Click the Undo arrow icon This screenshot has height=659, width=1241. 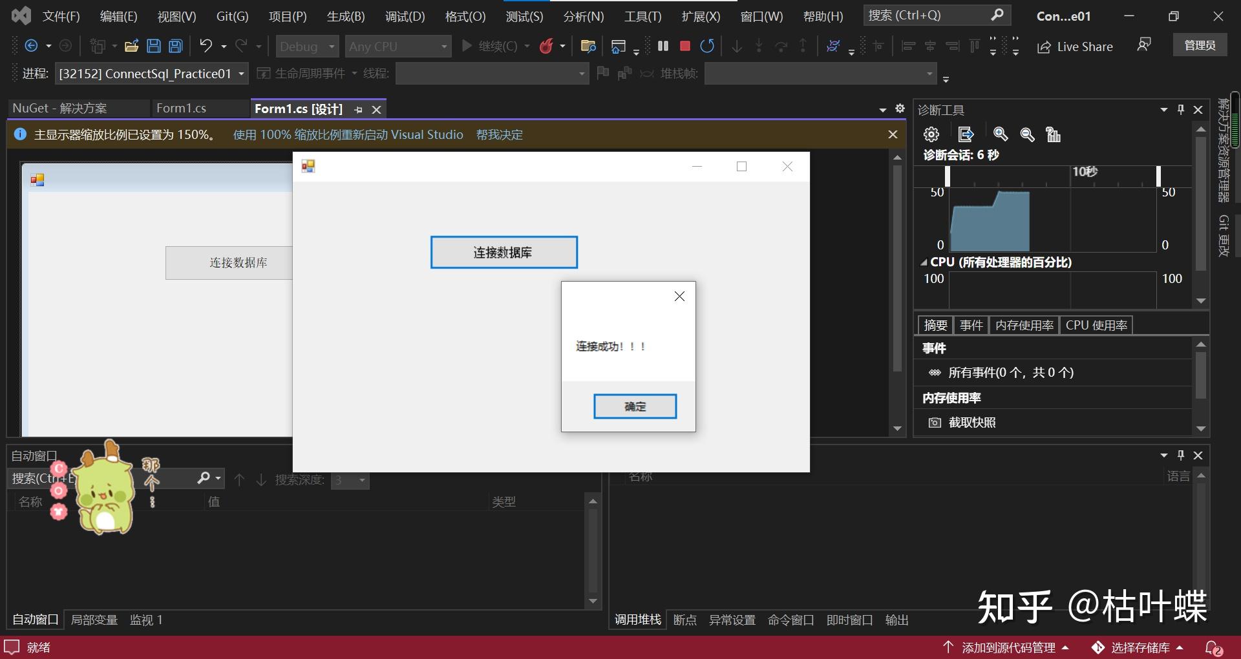[x=206, y=46]
